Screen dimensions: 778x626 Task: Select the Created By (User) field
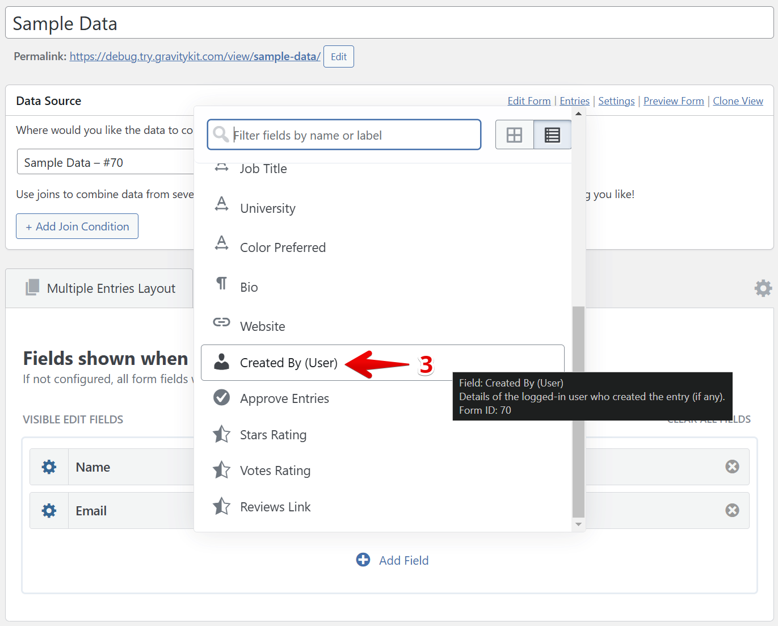pos(382,363)
